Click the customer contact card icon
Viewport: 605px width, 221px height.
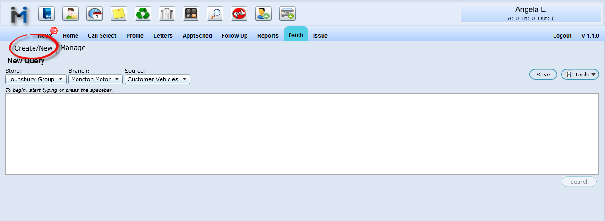[x=70, y=14]
